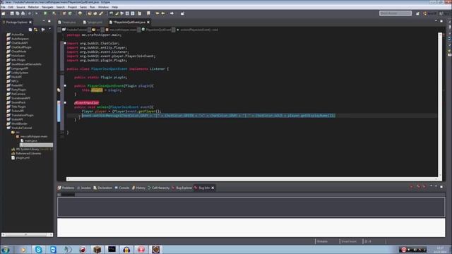452x254 pixels.
Task: Open the Navigate menu
Action: coord(47,6)
